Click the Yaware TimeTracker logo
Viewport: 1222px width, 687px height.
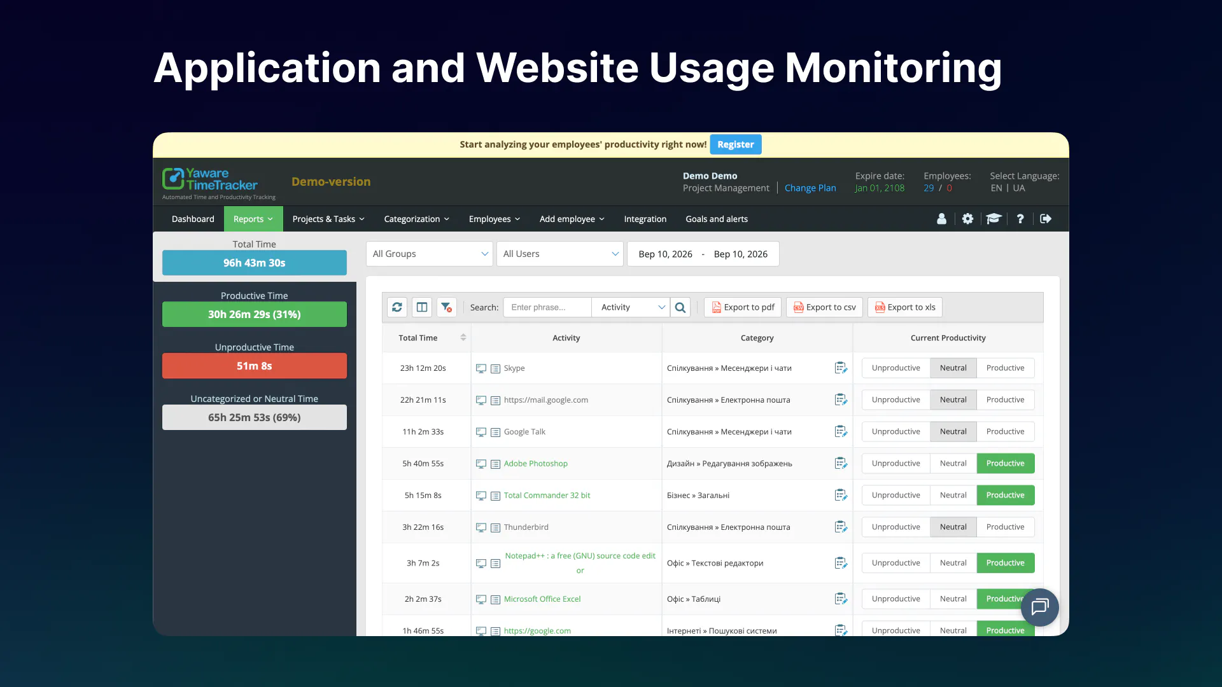pyautogui.click(x=219, y=183)
